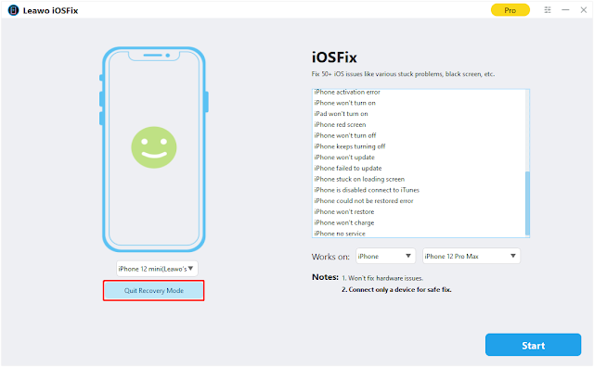Viewport: 594px width, 367px height.
Task: Select 'iPhone activation error' in list
Action: point(347,92)
